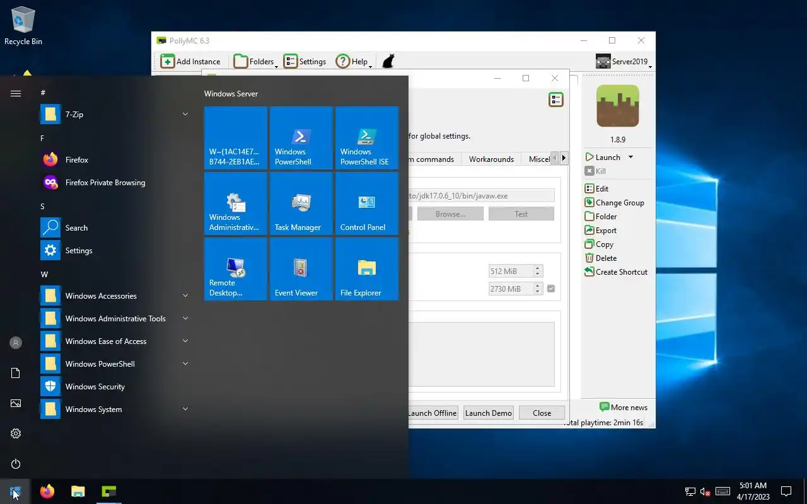The width and height of the screenshot is (807, 504).
Task: Open the File Explorer tile
Action: [367, 269]
